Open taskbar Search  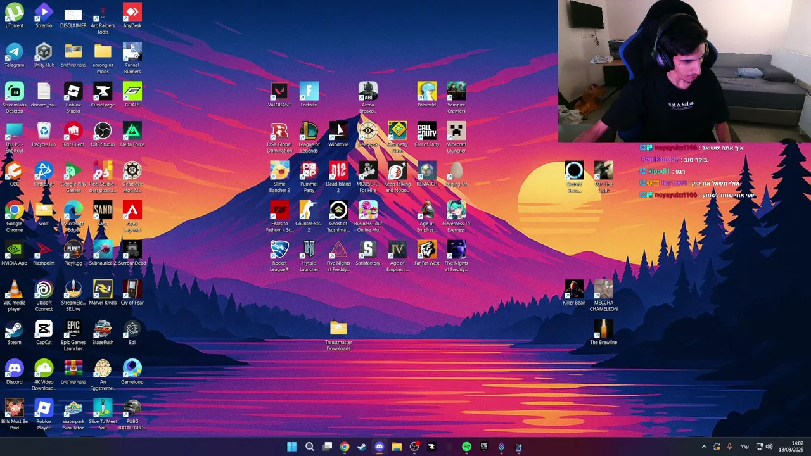[309, 446]
